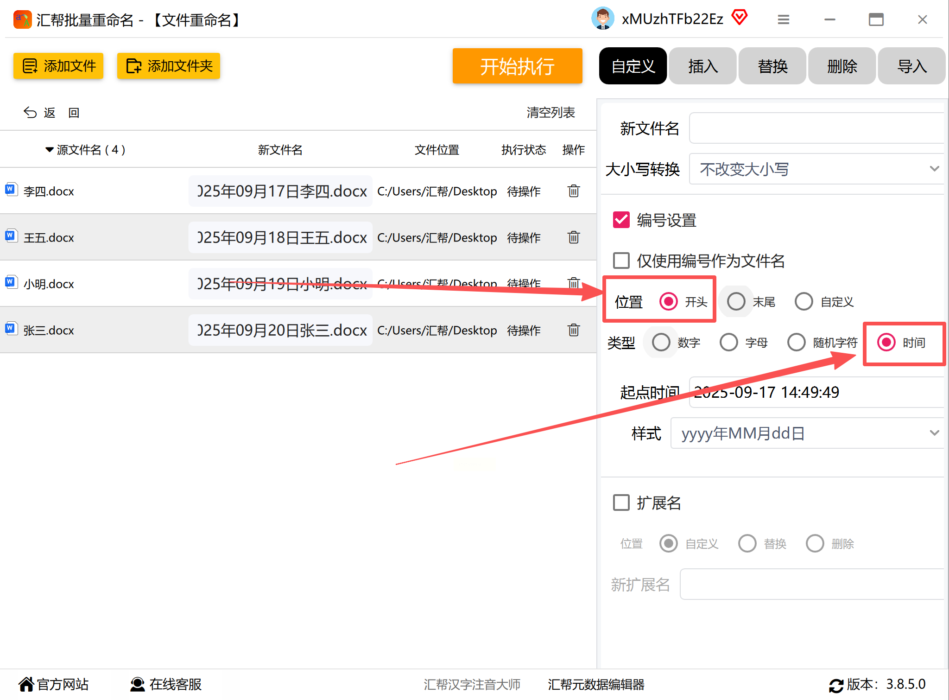Open the 在线客服 support link
Image resolution: width=949 pixels, height=700 pixels.
166,684
